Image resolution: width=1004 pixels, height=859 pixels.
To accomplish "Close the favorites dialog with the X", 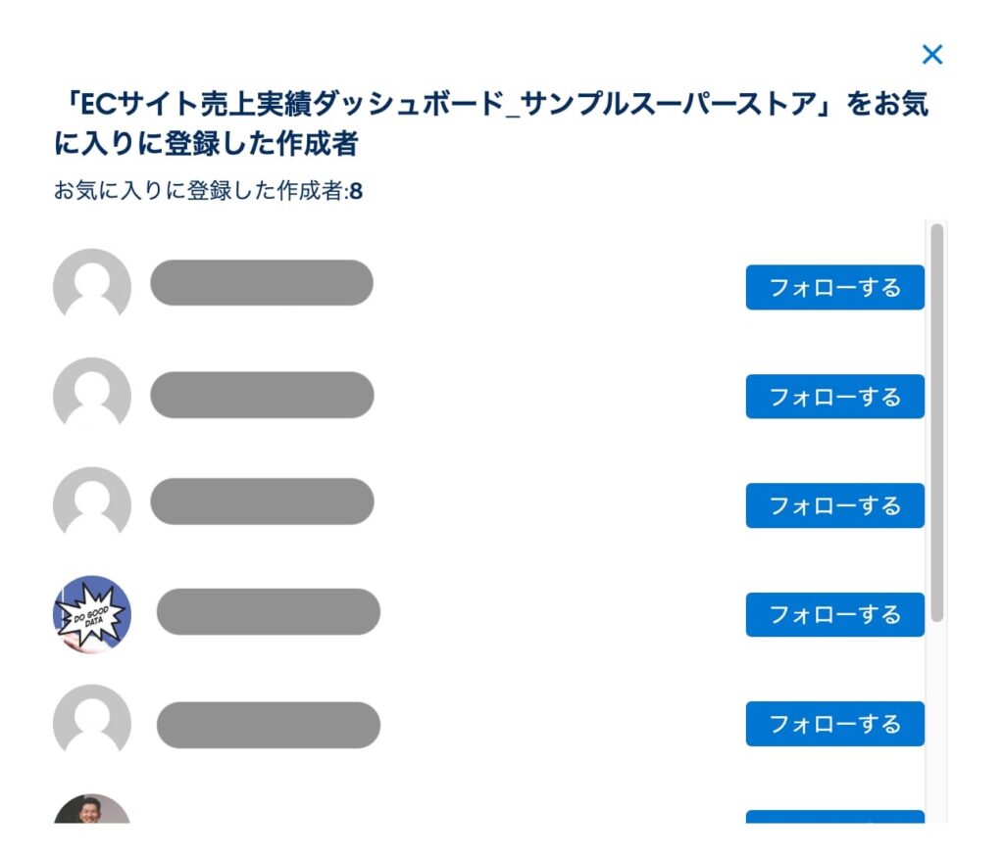I will [931, 55].
